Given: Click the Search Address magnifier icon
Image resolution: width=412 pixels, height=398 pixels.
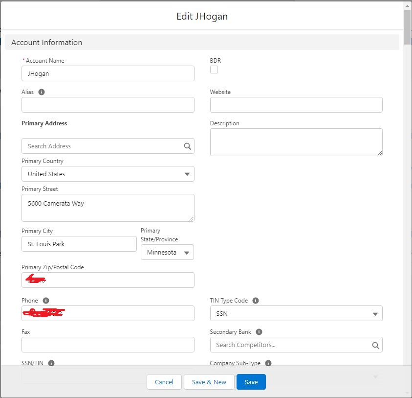Looking at the screenshot, I should click(x=187, y=146).
